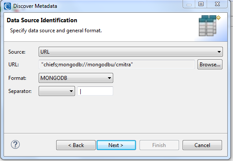Click the URL text field
This screenshot has height=161, width=233.
click(117, 65)
